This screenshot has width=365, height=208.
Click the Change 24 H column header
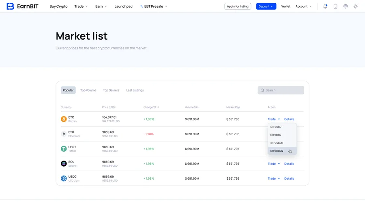(x=151, y=107)
